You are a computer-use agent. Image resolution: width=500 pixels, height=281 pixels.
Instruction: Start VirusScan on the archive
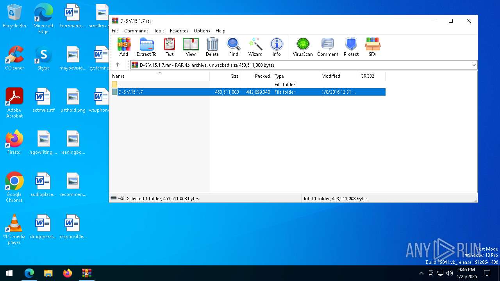303,47
